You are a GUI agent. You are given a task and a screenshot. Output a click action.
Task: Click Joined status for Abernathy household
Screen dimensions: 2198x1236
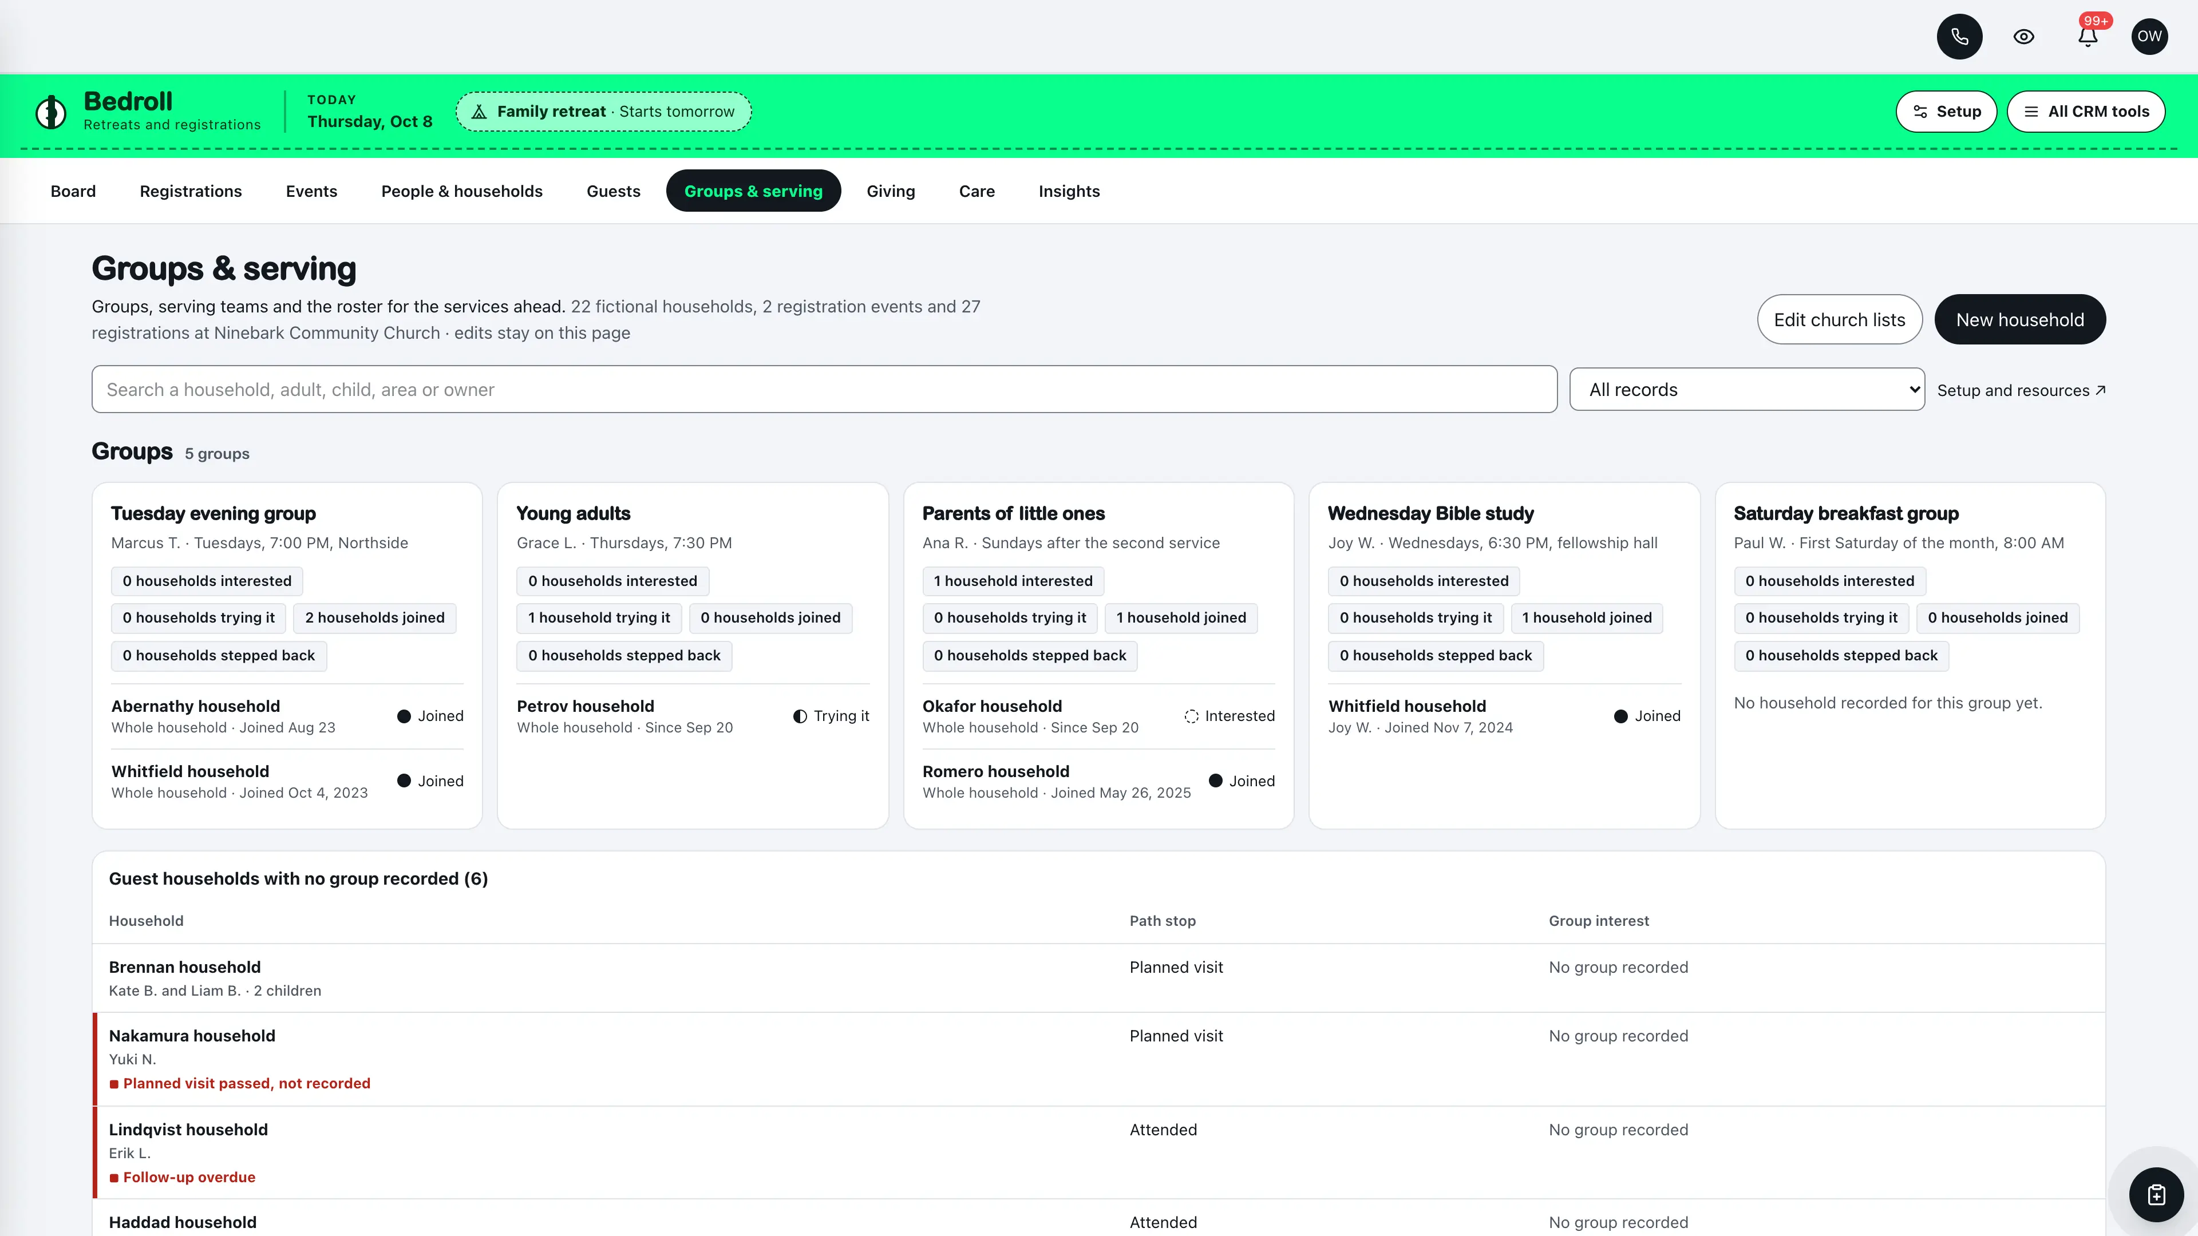[x=430, y=716]
